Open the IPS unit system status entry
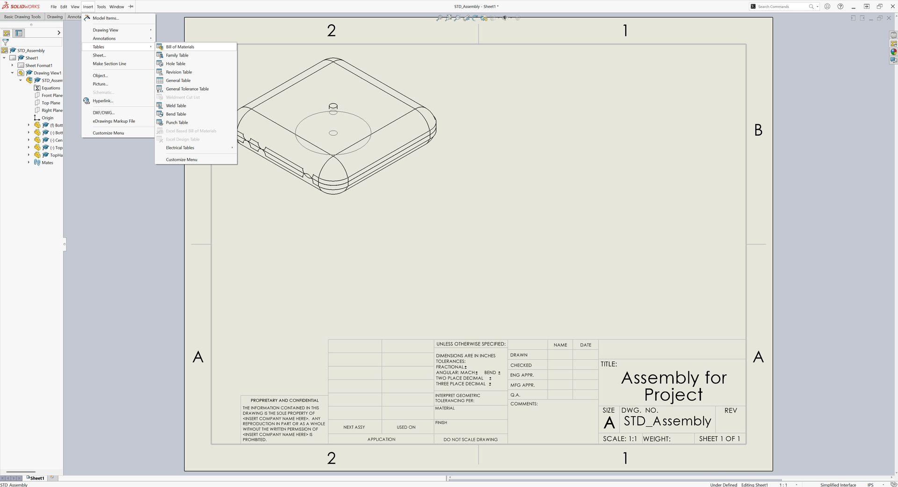Viewport: 898px width, 487px height. tap(870, 485)
